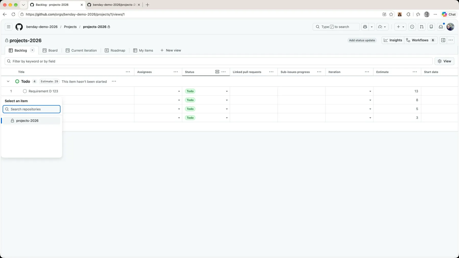Open the user profile avatar menu
The height and width of the screenshot is (258, 459).
click(x=450, y=27)
